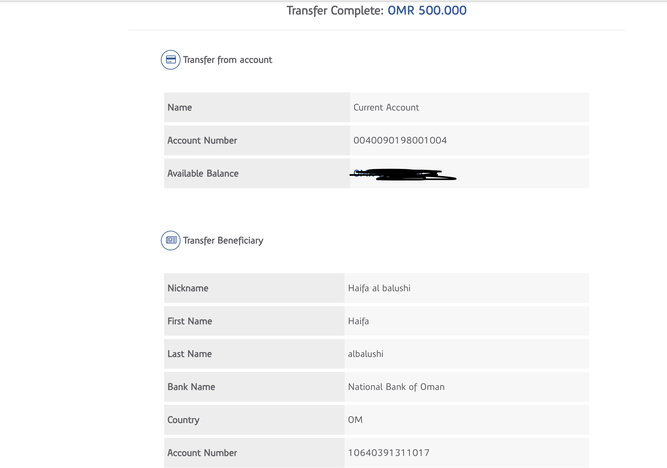Click the OMR 500.000 transfer amount
This screenshot has height=468, width=667.
click(x=427, y=10)
